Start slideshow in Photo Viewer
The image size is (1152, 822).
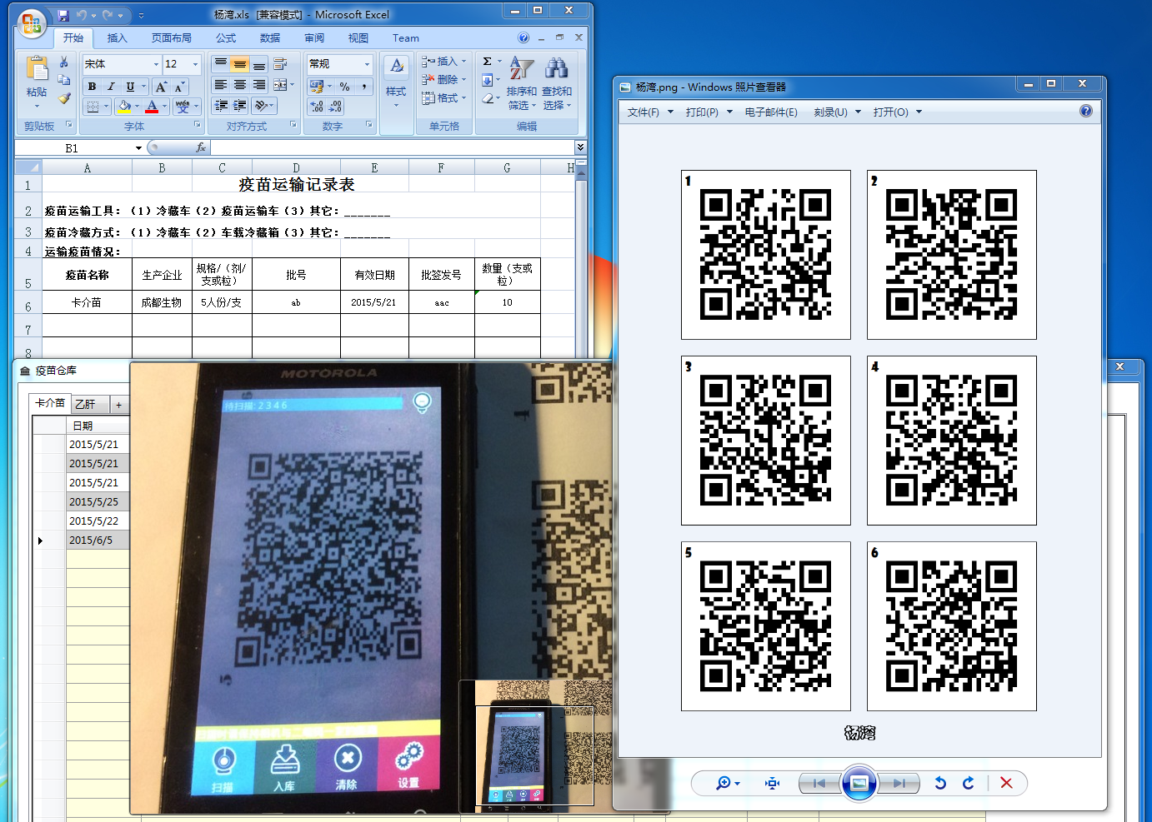tap(859, 783)
